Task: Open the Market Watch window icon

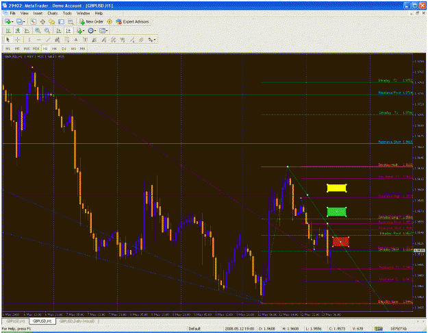Action: (x=33, y=22)
